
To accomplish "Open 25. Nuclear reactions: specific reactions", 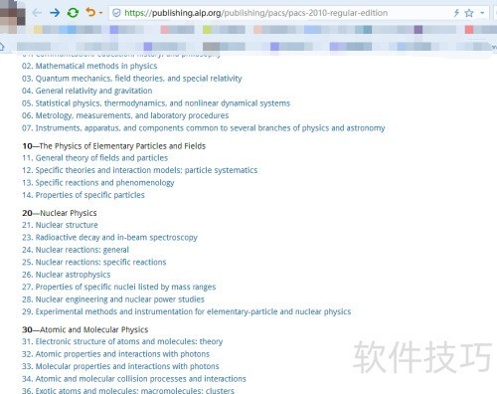I will click(94, 263).
